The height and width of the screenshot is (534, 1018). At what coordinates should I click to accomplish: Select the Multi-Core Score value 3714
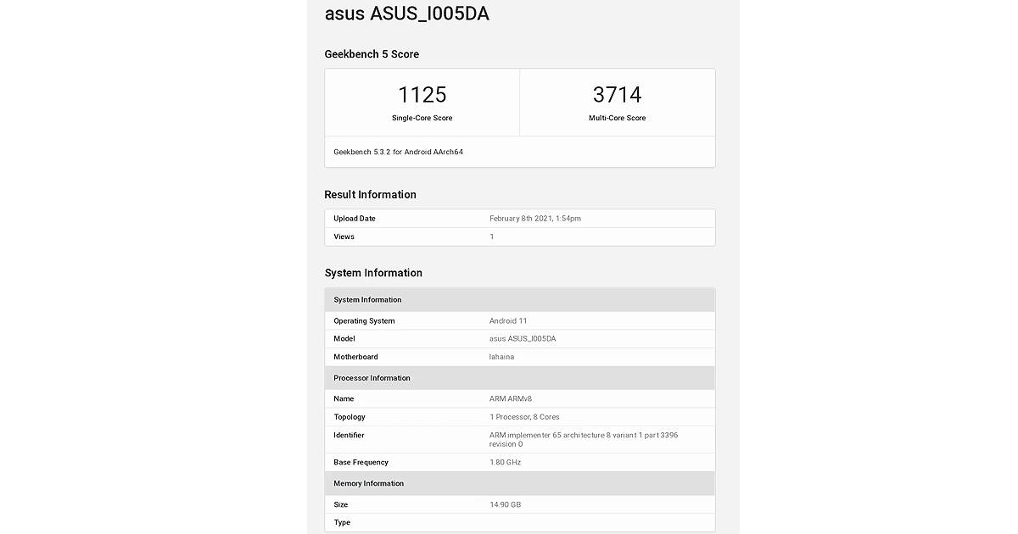coord(618,94)
